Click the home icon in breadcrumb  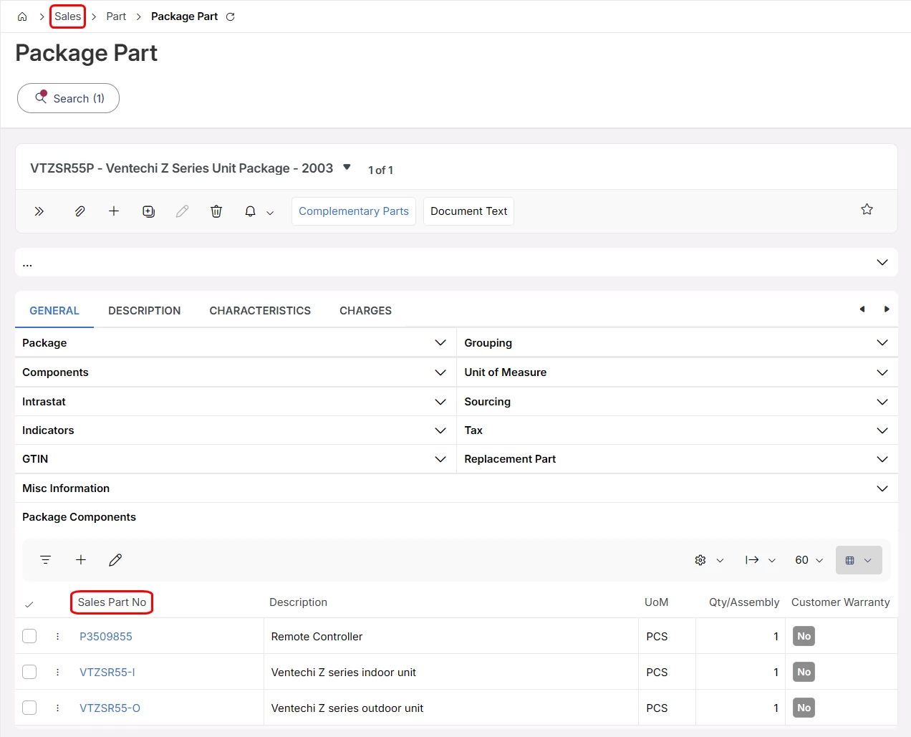(x=22, y=16)
